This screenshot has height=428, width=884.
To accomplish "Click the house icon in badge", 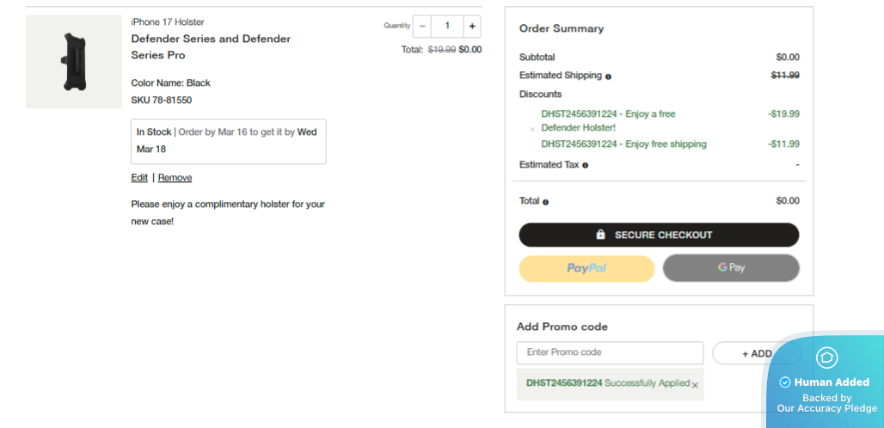I will pyautogui.click(x=826, y=358).
